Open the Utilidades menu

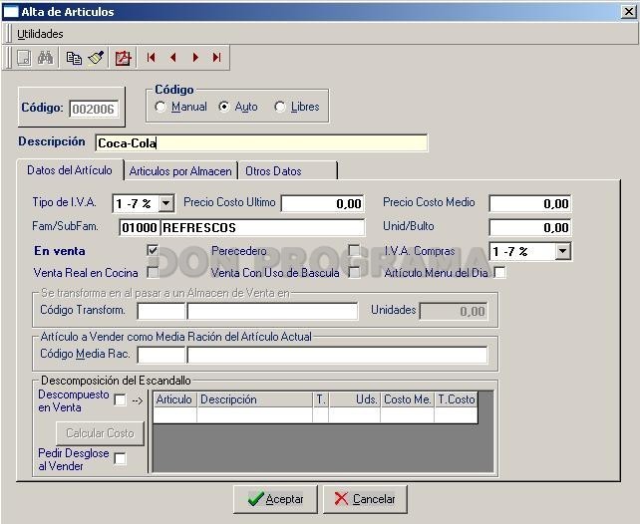pos(40,34)
